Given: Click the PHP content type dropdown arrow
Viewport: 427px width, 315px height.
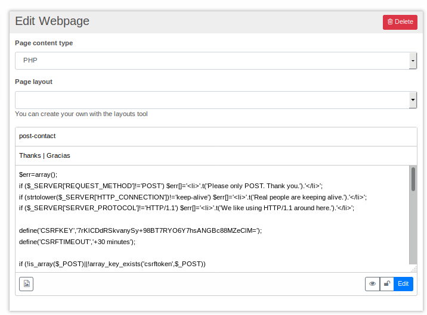Looking at the screenshot, I should click(413, 61).
